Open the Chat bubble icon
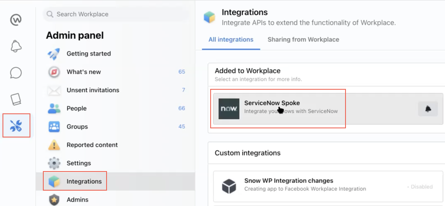 (x=16, y=73)
